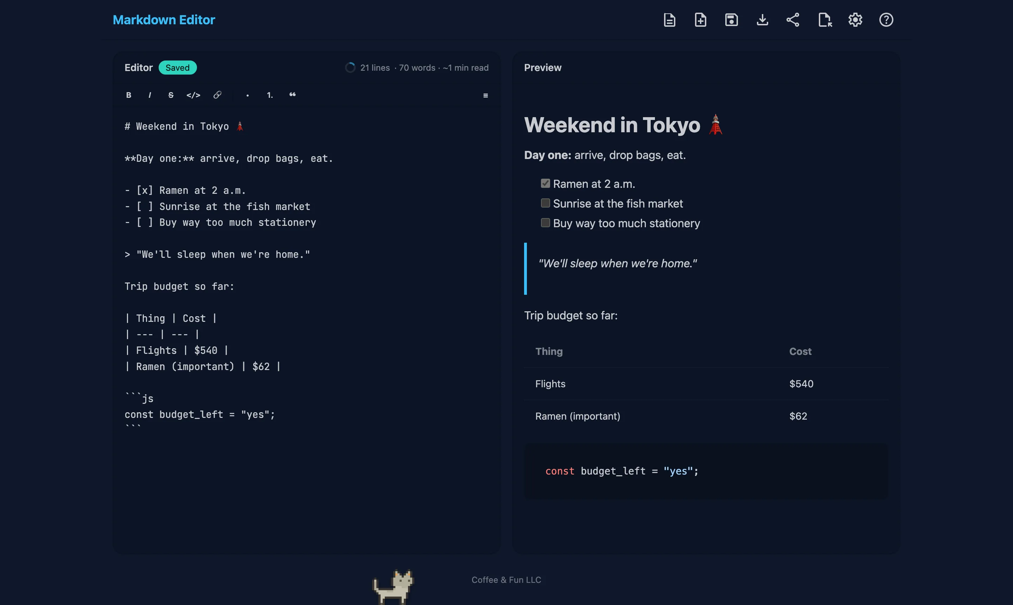Share the document via share icon
Viewport: 1013px width, 605px height.
click(x=793, y=20)
